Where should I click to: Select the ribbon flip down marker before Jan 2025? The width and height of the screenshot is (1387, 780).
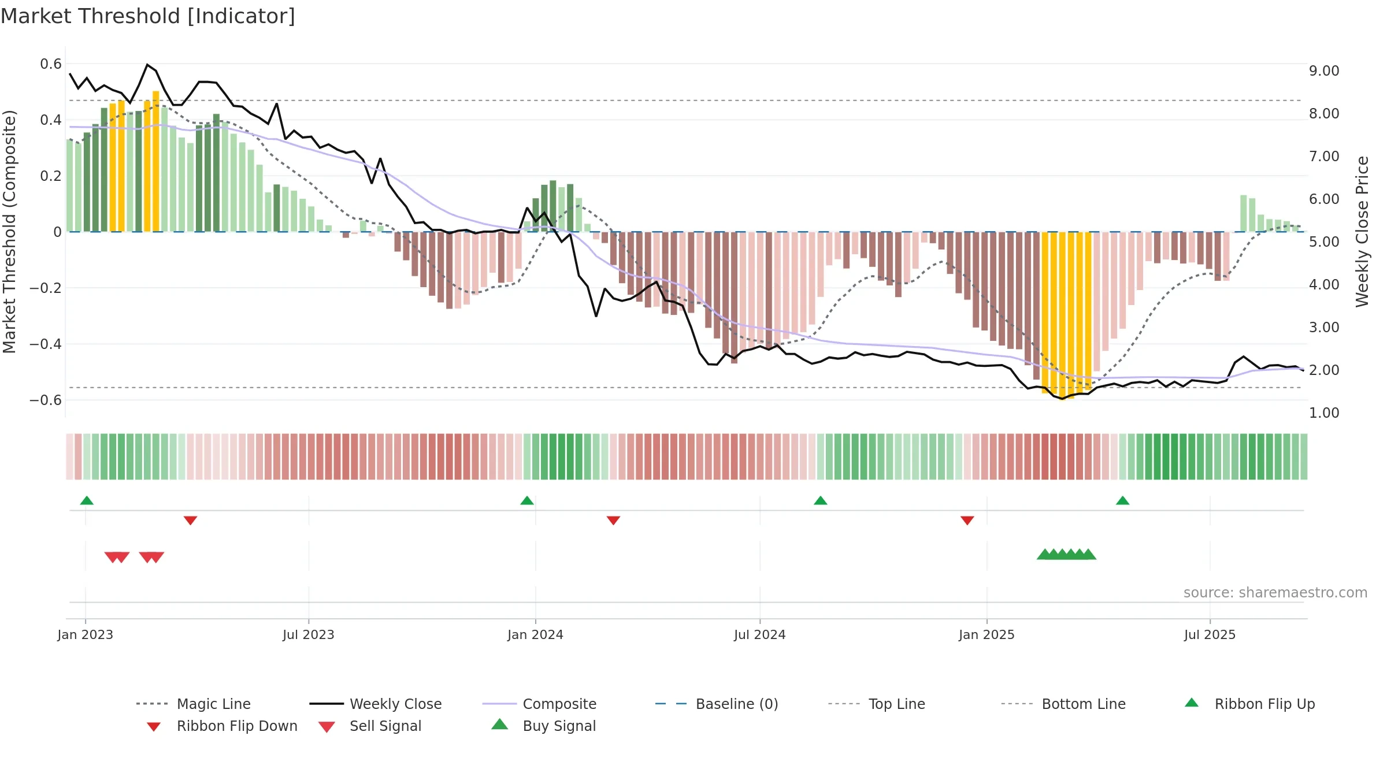(x=967, y=521)
